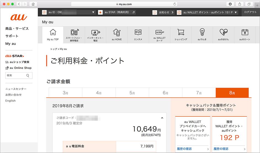Viewport: 260px width, 153px height.
Task: Click the au電話料金 row label
Action: tap(75, 146)
